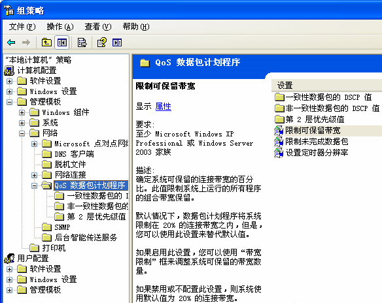Click the show/hide action pane toolbar icon
This screenshot has width=382, height=303.
[117, 43]
